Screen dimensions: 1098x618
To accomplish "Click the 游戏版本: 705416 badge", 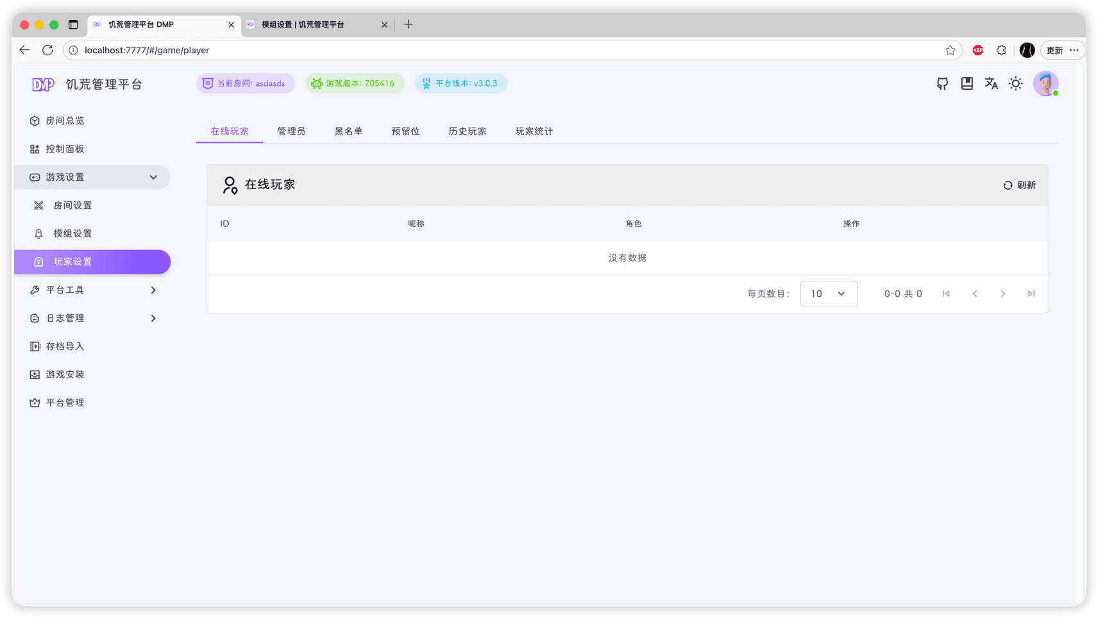I will [355, 83].
